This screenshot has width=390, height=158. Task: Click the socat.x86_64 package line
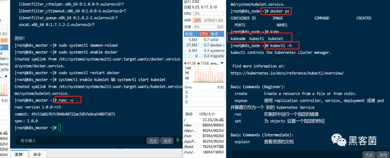pyautogui.click(x=56, y=25)
